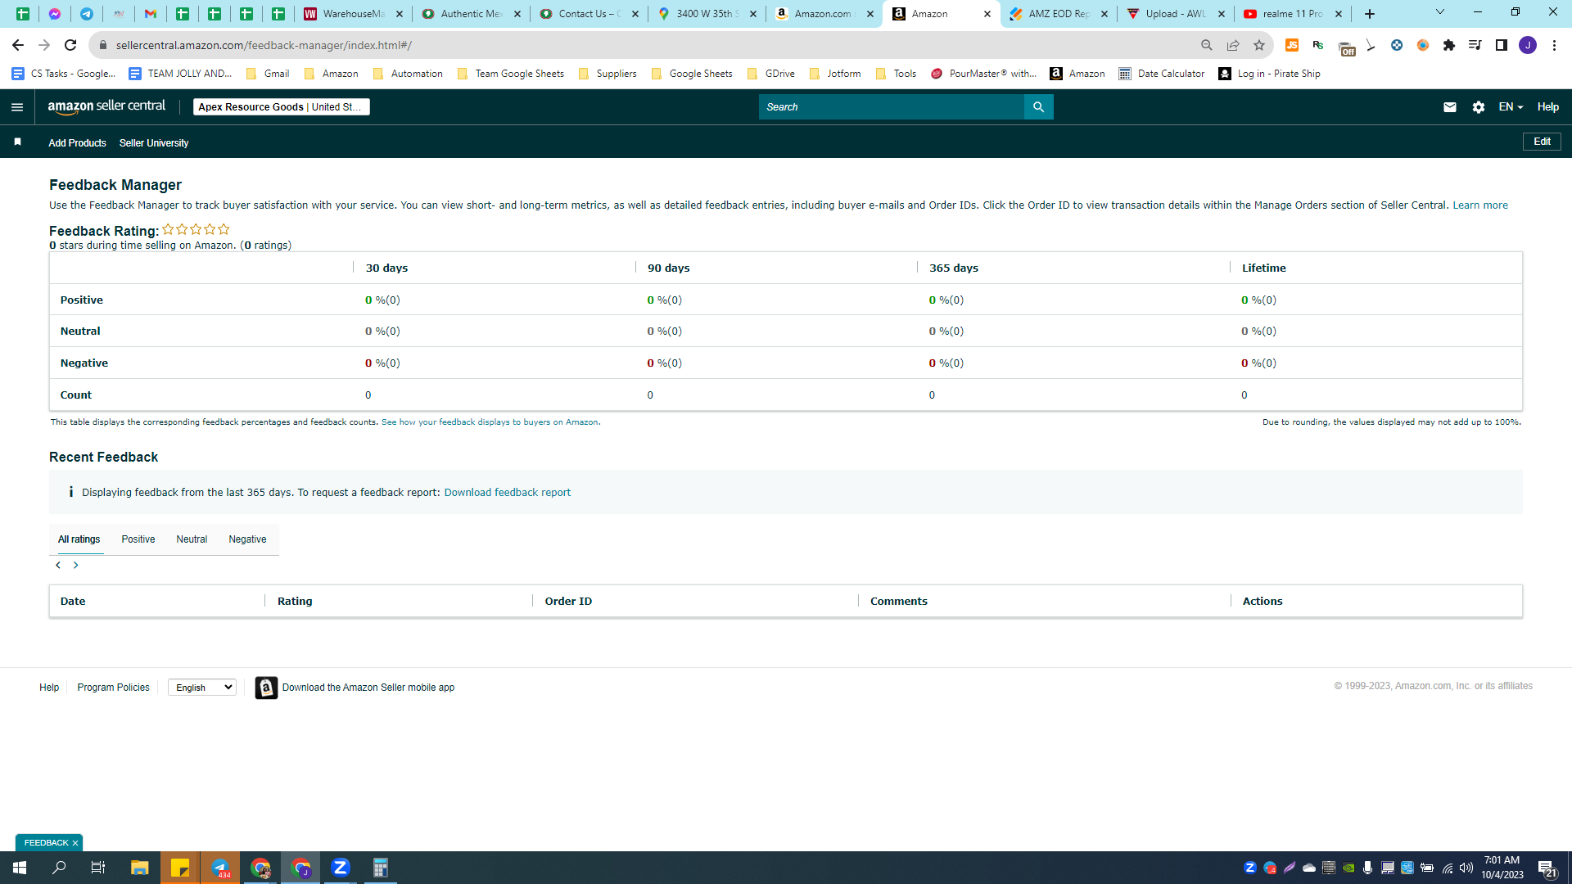The image size is (1572, 884).
Task: Open Telegram in the taskbar
Action: (220, 868)
